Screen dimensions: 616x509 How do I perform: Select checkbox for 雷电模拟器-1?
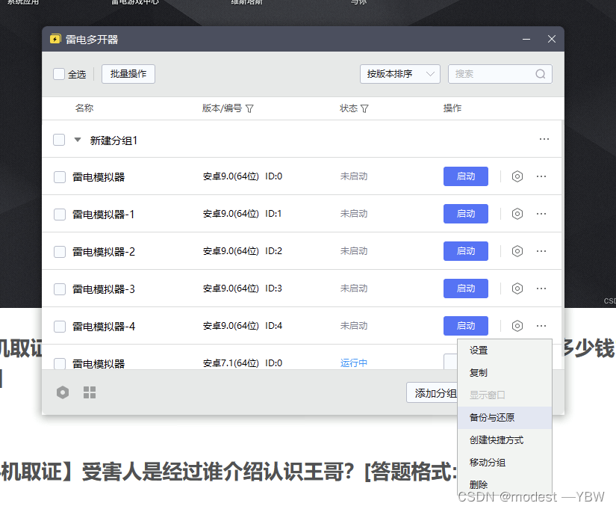click(x=60, y=215)
